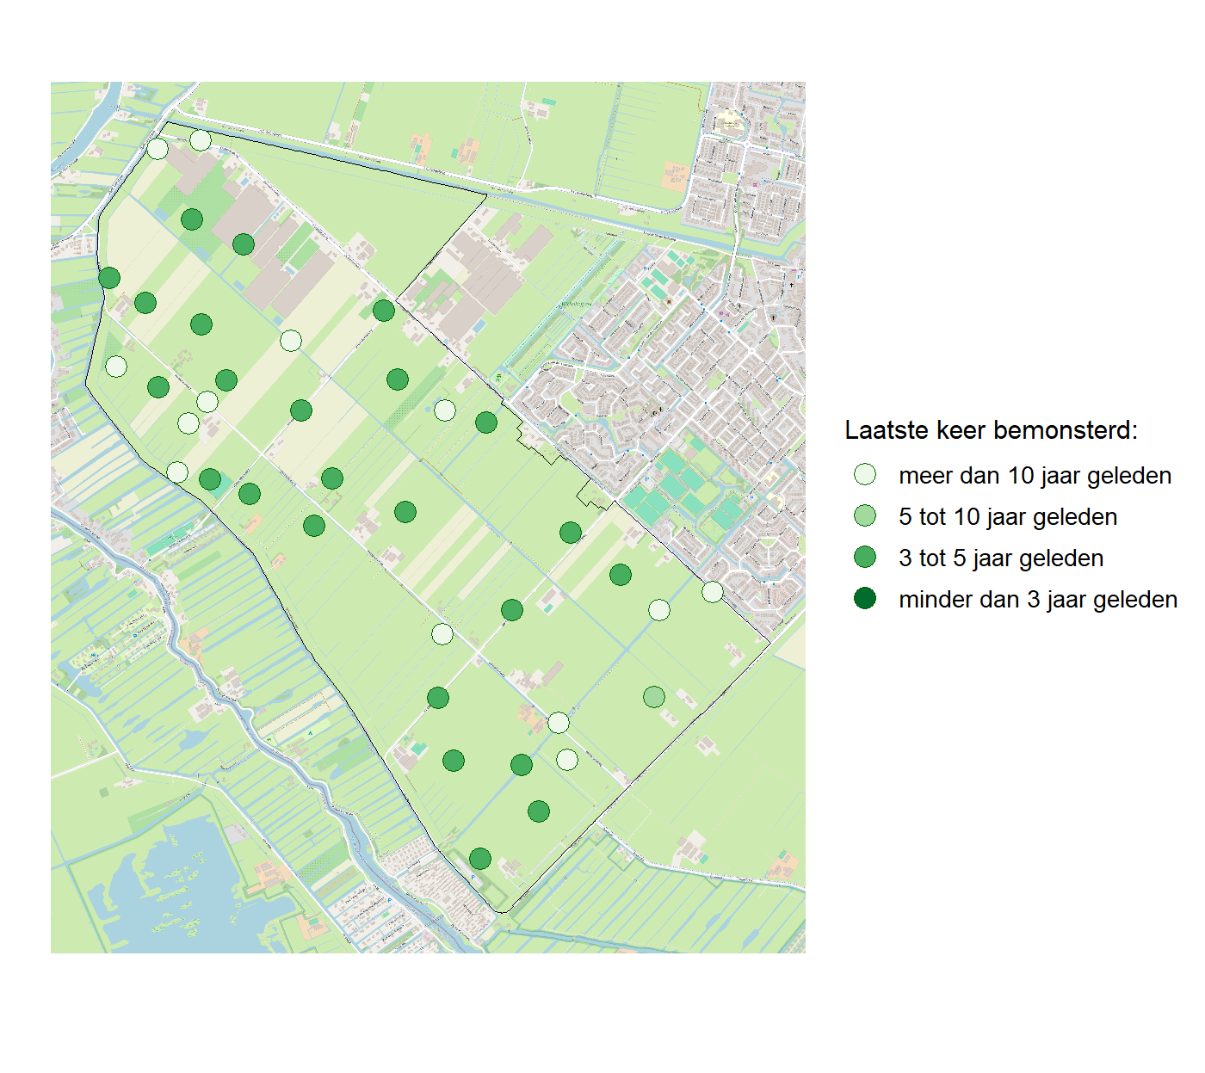Click the only '5 tot 10 jaar' coloured map marker
This screenshot has height=1073, width=1205.
tap(654, 696)
